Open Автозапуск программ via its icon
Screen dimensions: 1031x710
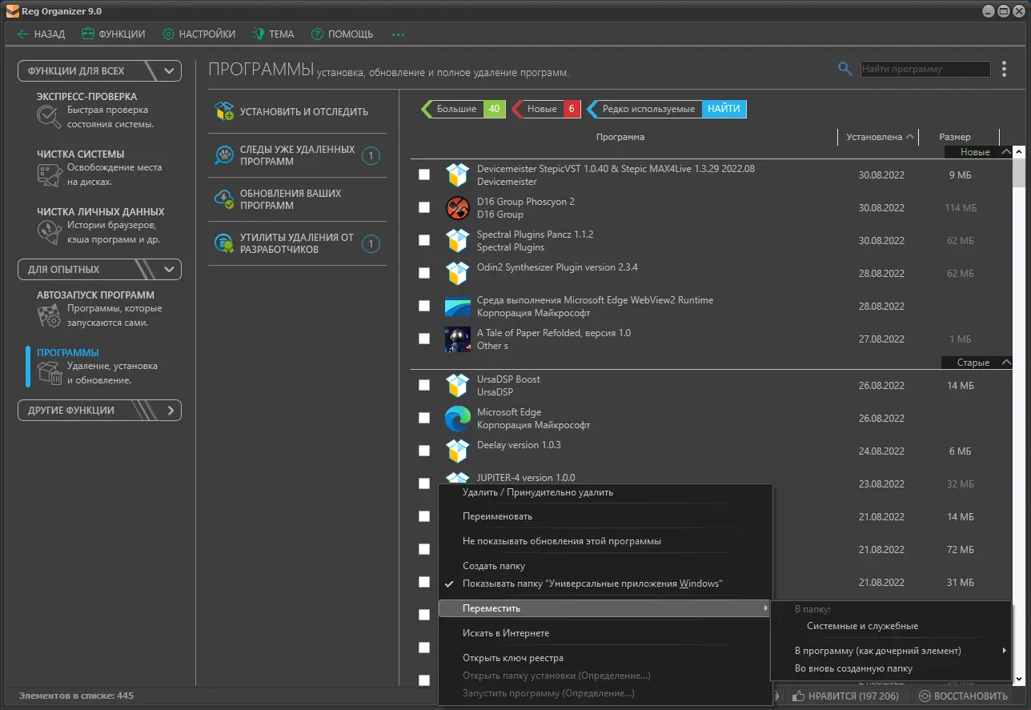[49, 315]
